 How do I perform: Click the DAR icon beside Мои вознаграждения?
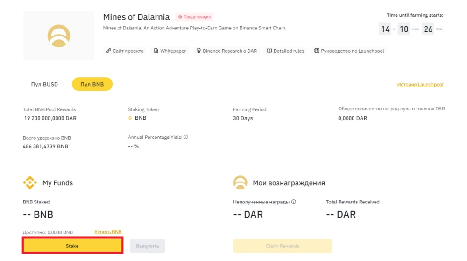[240, 182]
